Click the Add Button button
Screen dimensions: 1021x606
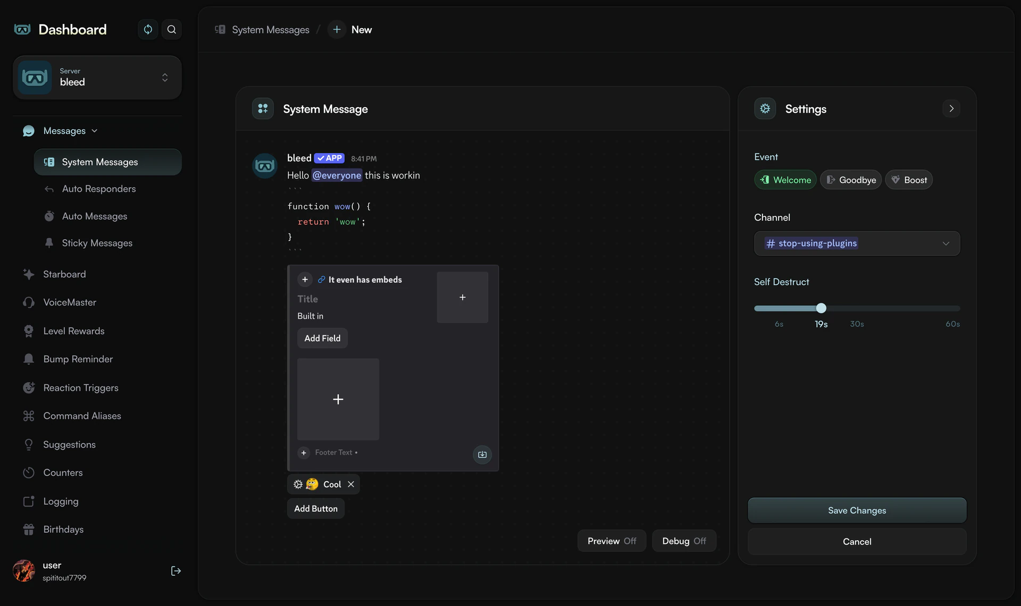point(316,509)
